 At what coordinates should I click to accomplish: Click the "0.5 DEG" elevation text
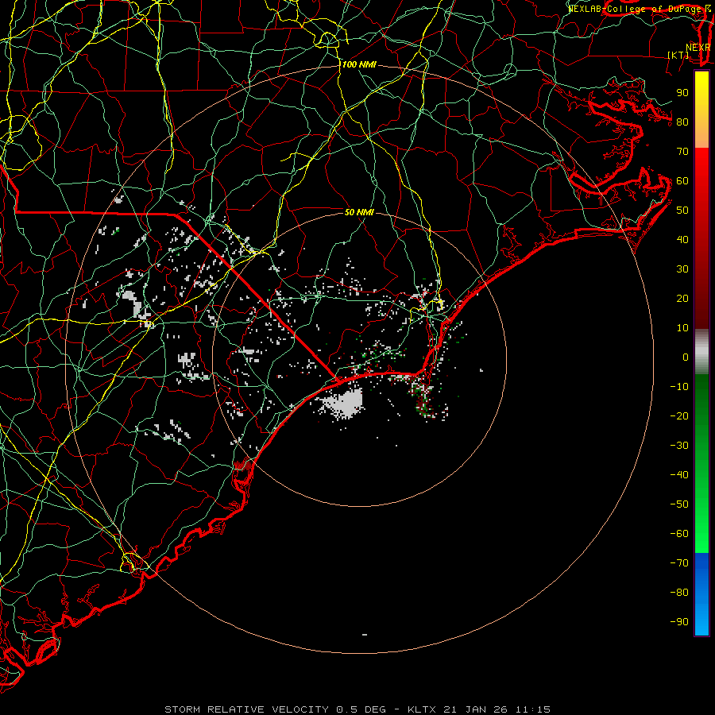[x=361, y=709]
